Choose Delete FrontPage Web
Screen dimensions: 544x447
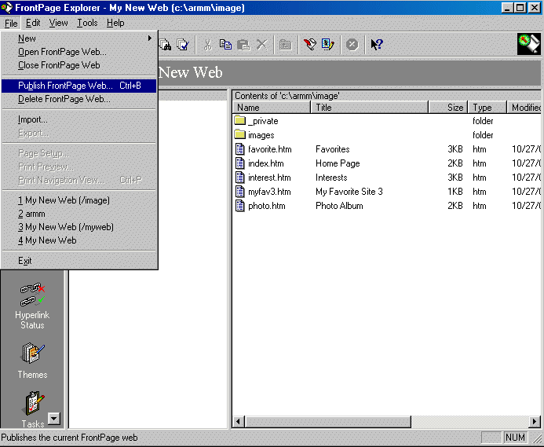79,99
